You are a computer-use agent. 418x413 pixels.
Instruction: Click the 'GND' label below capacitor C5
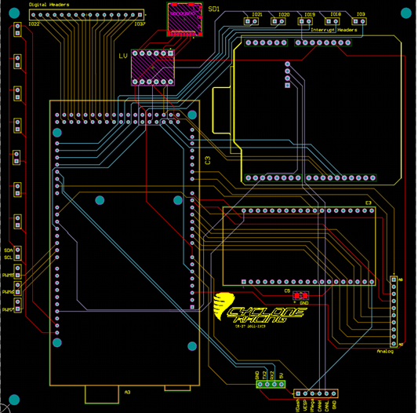tap(304, 303)
